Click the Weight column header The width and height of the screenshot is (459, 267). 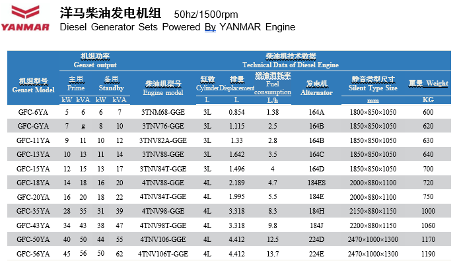(428, 83)
